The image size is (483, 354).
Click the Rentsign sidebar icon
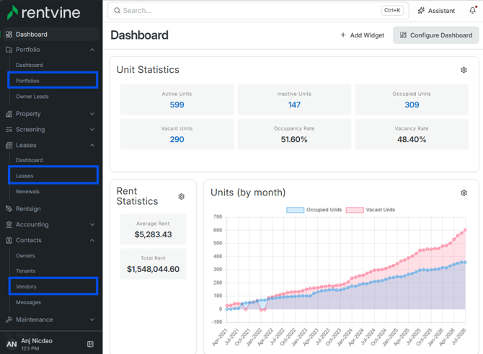pyautogui.click(x=9, y=208)
